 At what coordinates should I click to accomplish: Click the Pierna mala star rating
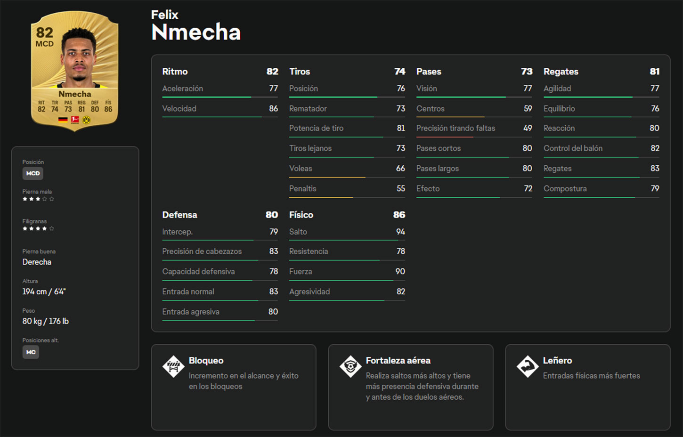point(38,199)
